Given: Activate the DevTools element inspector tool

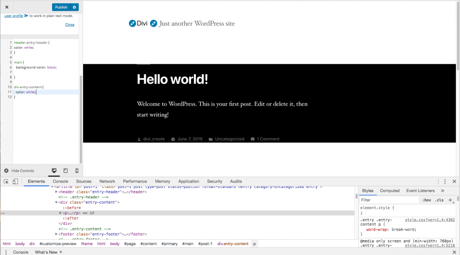Looking at the screenshot, I should pos(6,182).
